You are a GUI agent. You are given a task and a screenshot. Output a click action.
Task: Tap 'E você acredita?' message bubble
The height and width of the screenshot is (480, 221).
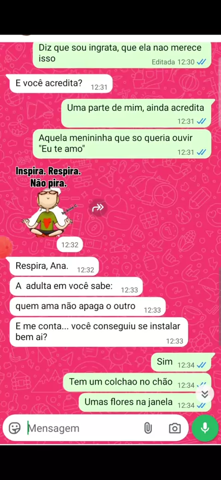click(61, 84)
